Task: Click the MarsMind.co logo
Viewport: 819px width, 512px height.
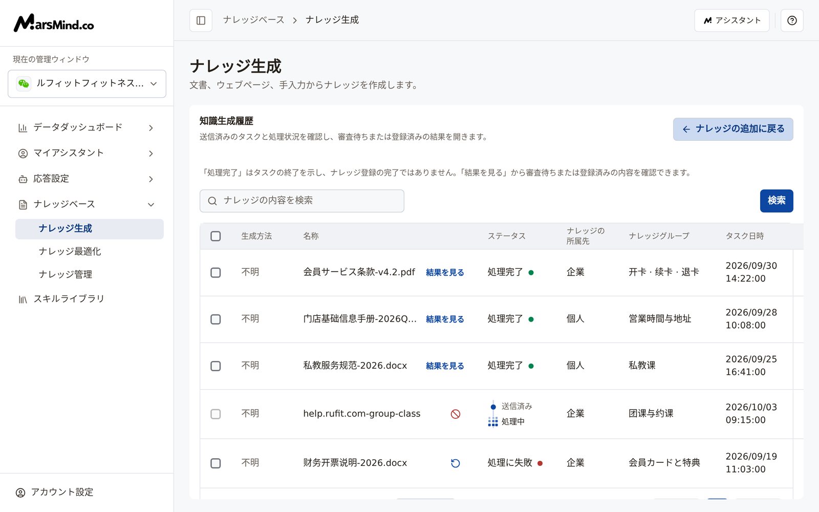Action: click(54, 23)
